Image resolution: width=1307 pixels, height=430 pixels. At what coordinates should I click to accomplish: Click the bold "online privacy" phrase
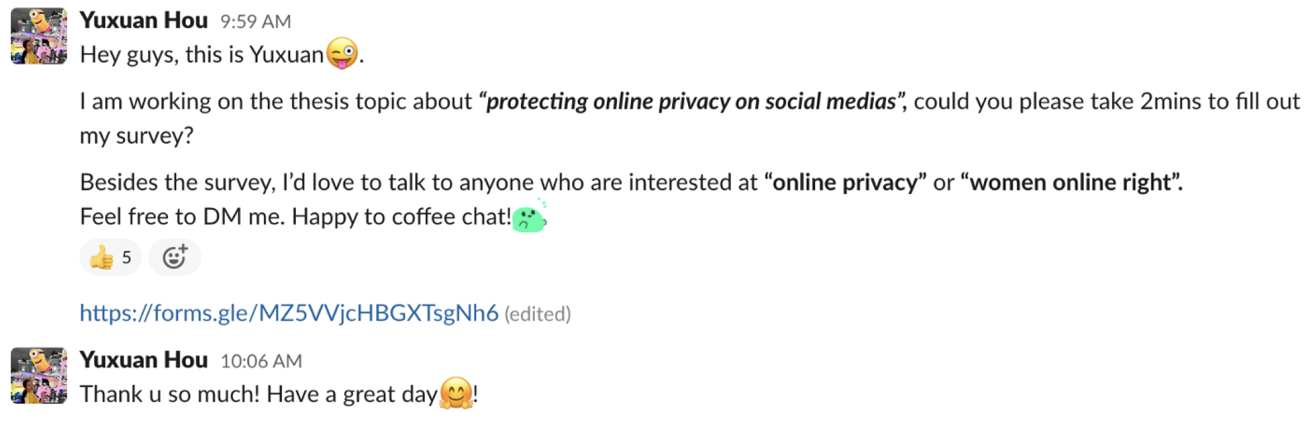point(846,183)
